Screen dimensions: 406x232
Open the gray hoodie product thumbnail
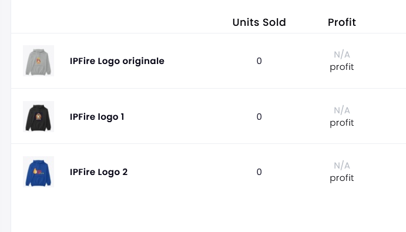tap(38, 61)
